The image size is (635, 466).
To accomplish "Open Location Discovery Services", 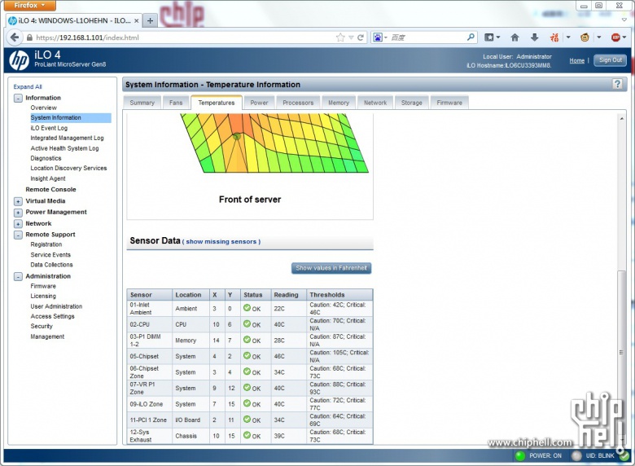I will pos(69,168).
